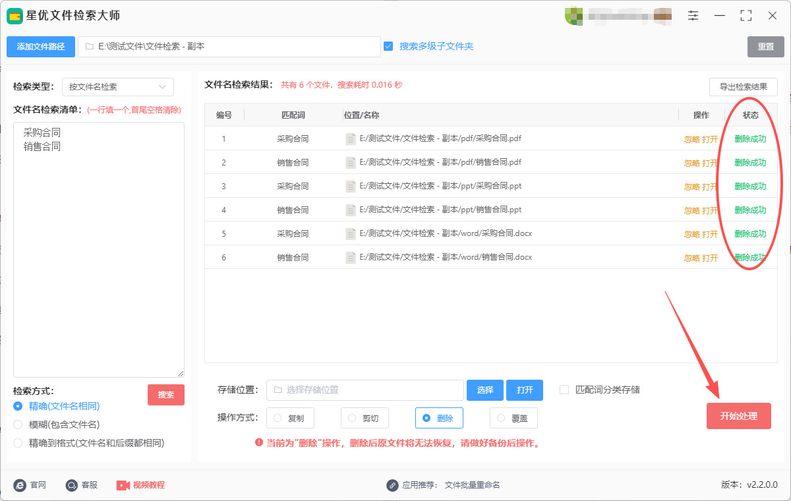Open the official website globe icon

tap(20, 485)
